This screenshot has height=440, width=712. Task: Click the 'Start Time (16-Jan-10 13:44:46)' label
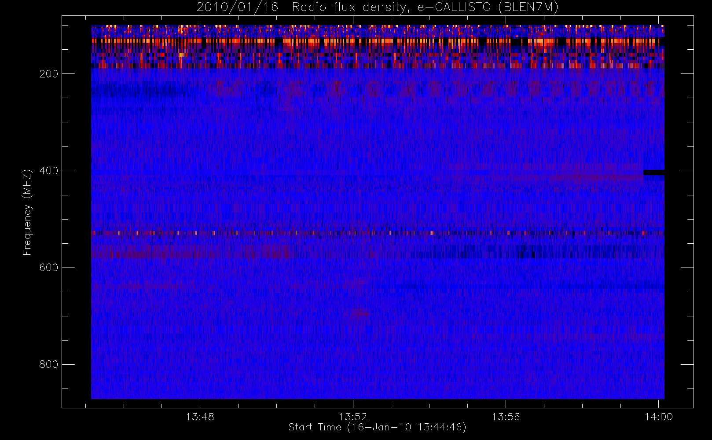point(378,427)
